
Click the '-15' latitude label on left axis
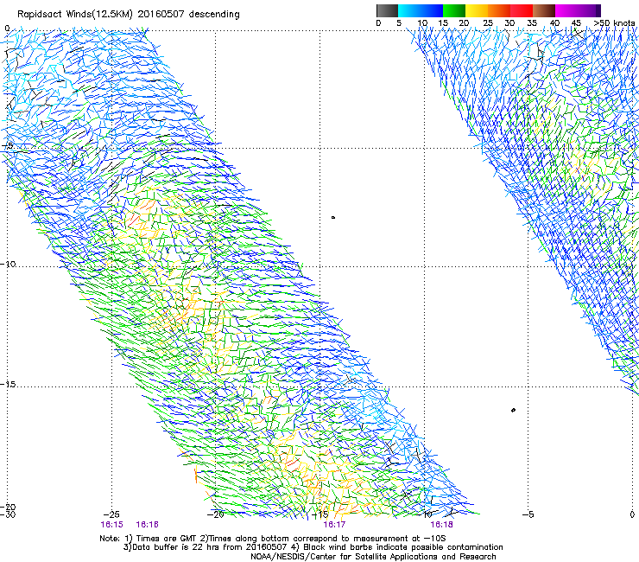click(8, 385)
